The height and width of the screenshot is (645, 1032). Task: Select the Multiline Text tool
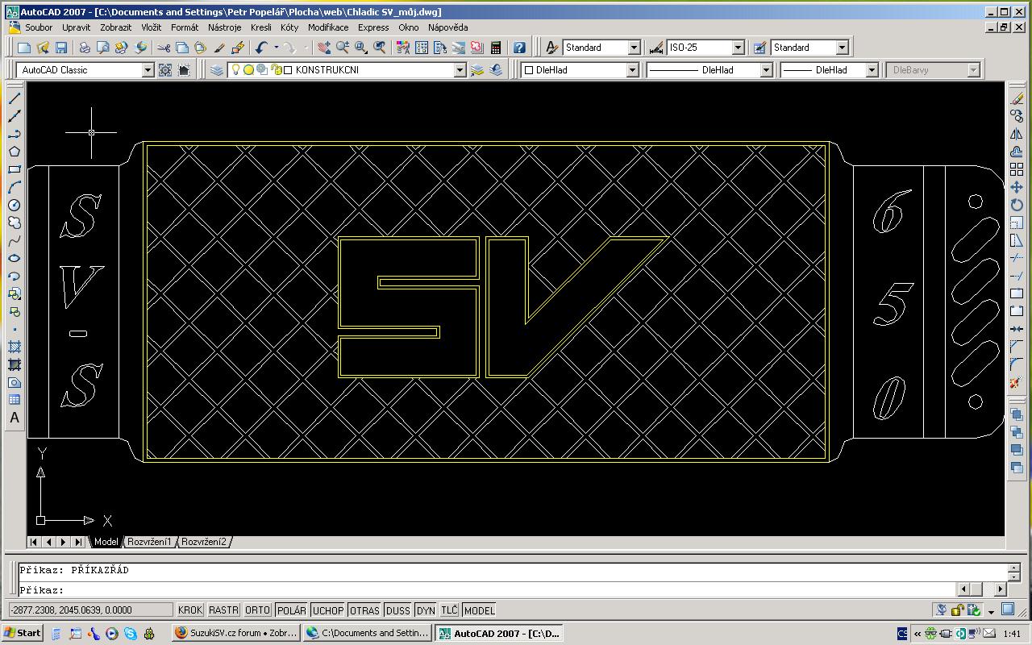point(15,418)
